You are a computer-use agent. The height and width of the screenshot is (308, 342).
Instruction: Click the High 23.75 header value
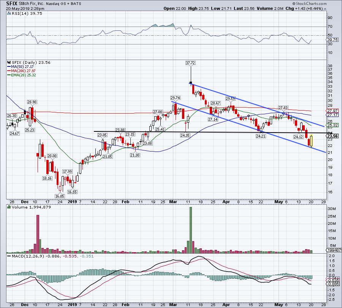tap(198, 8)
